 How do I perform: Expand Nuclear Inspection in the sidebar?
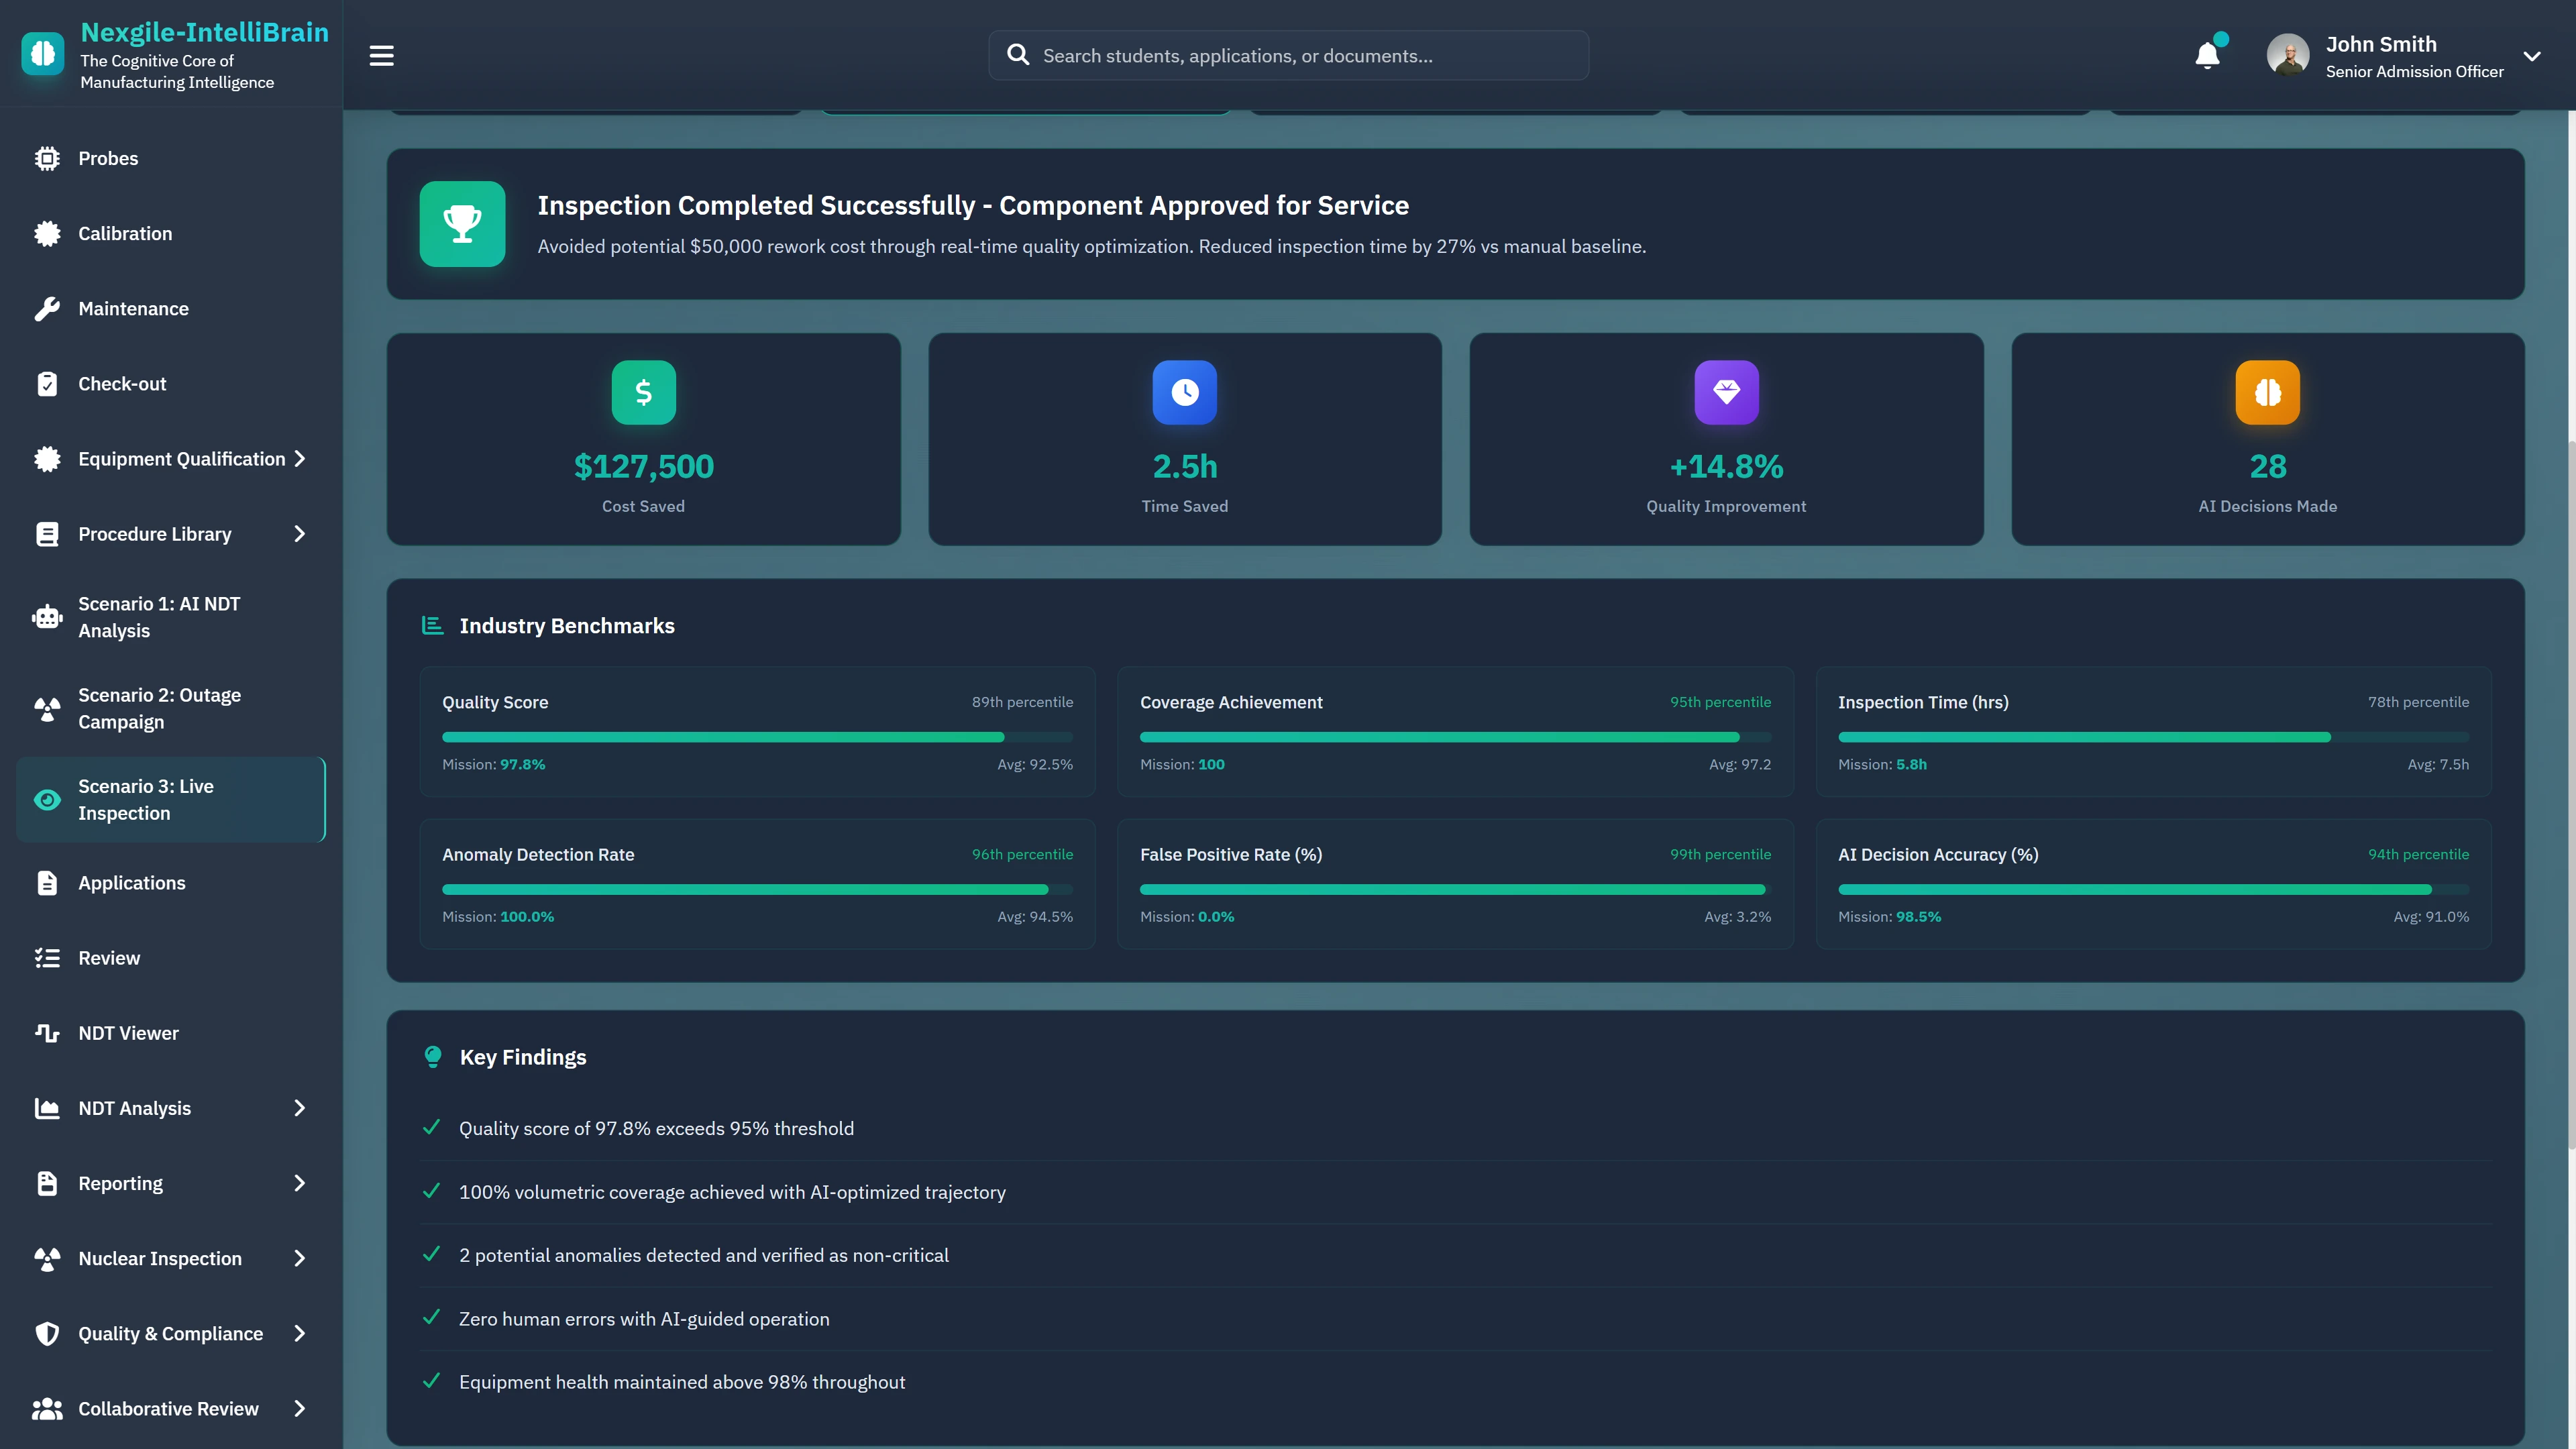[160, 1258]
